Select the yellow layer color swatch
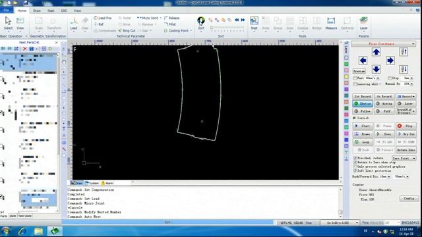The width and height of the screenshot is (422, 237). [346, 76]
